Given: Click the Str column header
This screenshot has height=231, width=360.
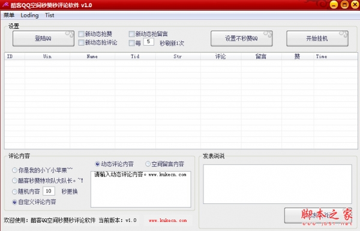Looking at the screenshot, I should (x=178, y=56).
